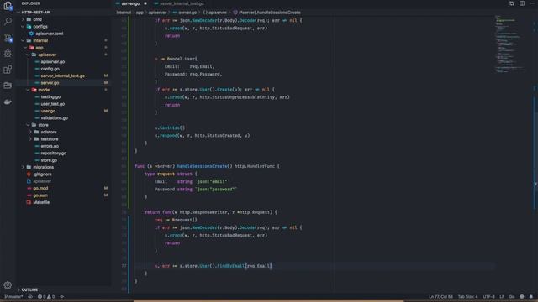Click the Makefile file icon
Image resolution: width=538 pixels, height=302 pixels.
tap(29, 202)
